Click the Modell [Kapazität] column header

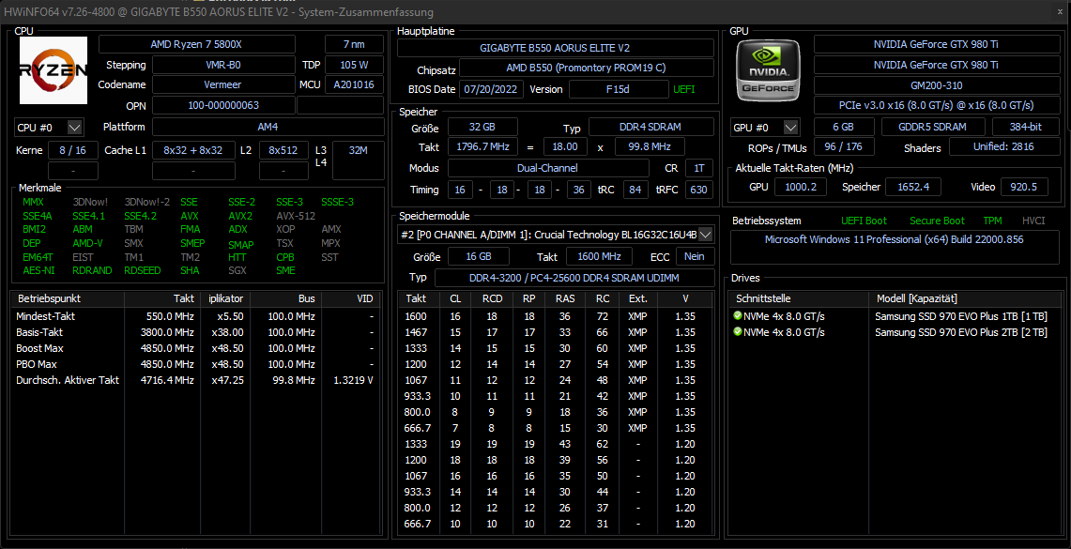(967, 298)
